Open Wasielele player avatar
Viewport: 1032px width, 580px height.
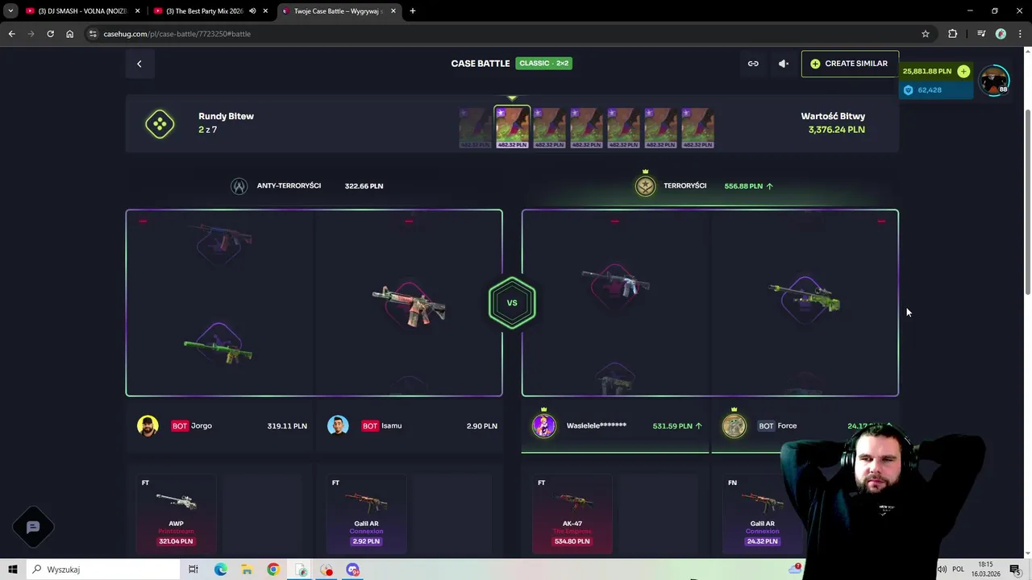click(544, 425)
